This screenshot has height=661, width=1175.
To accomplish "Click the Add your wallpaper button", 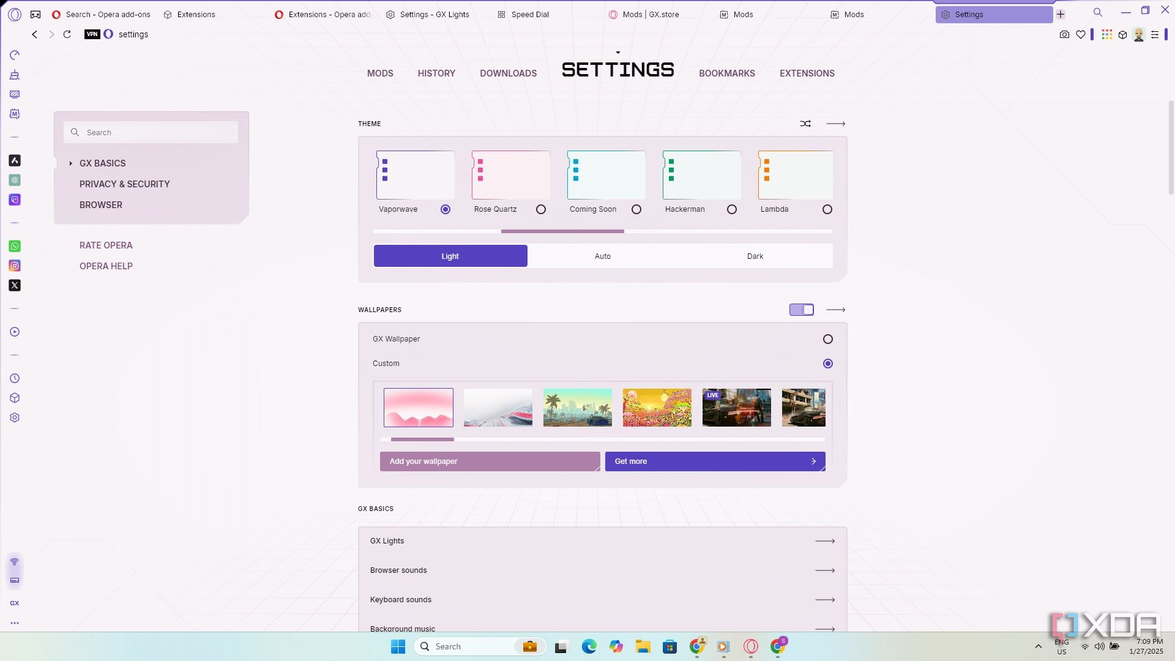I will click(491, 461).
